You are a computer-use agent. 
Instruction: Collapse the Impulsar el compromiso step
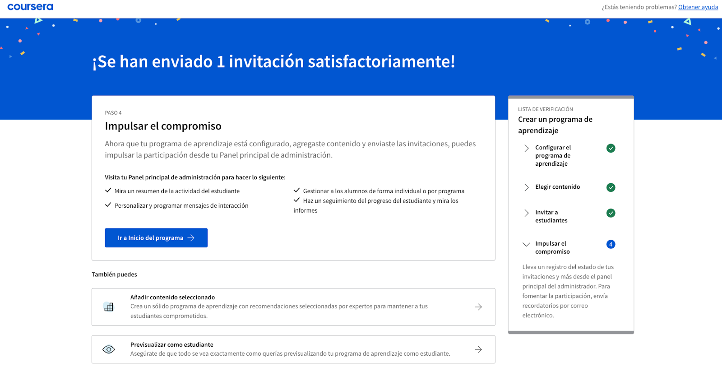point(526,244)
